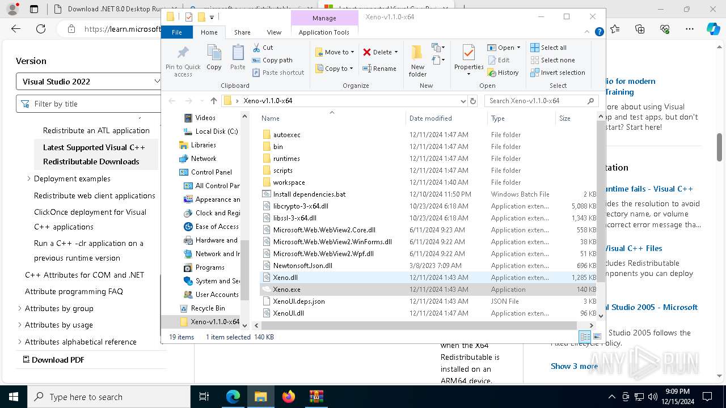Open Visual Studio 2022 version dropdown
Image resolution: width=726 pixels, height=408 pixels.
90,82
